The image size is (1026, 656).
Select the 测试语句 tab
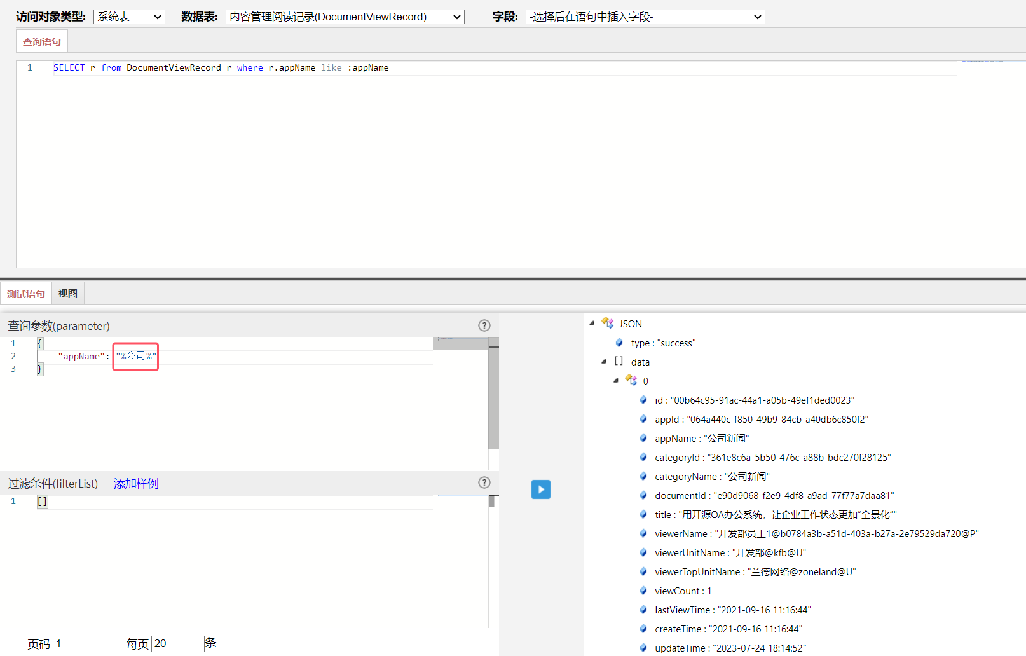(x=26, y=294)
